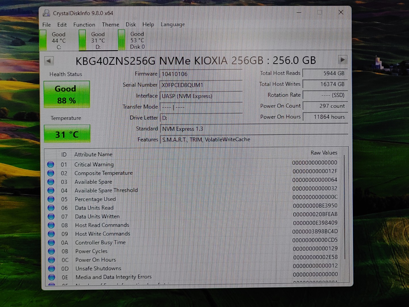Select the Composite Temperature attribute name
409x307 pixels.
click(103, 173)
